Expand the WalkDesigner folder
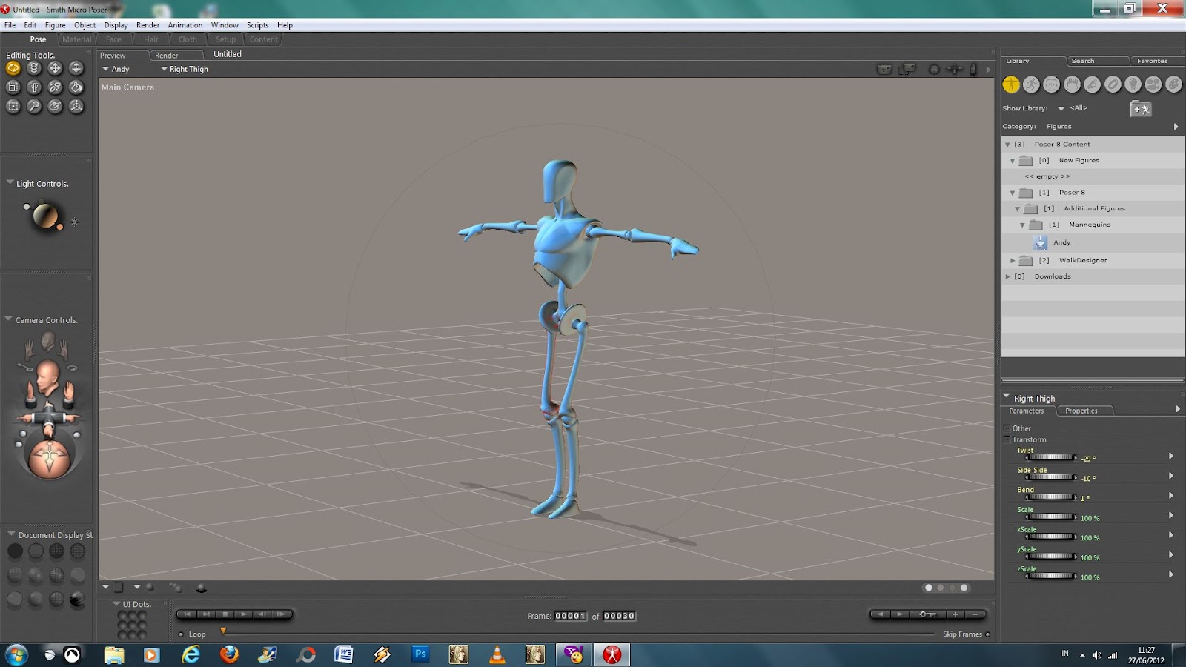The height and width of the screenshot is (667, 1186). coord(1013,261)
